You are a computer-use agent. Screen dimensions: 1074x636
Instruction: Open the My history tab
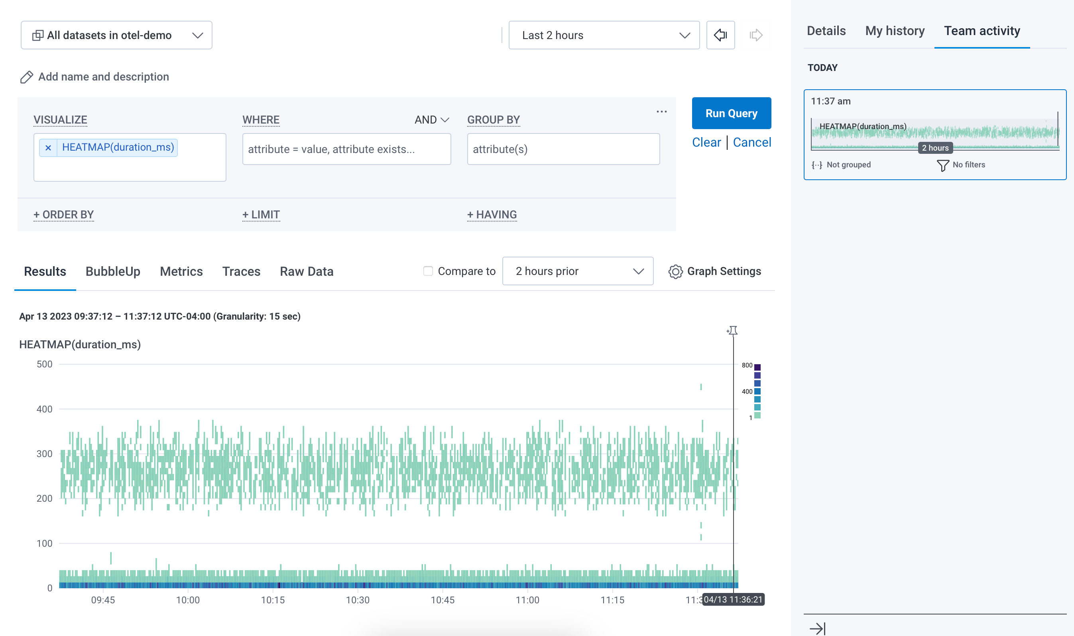[894, 31]
